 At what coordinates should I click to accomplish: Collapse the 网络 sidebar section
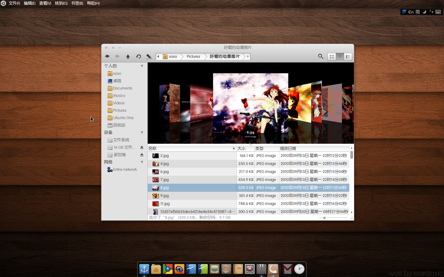pyautogui.click(x=142, y=162)
